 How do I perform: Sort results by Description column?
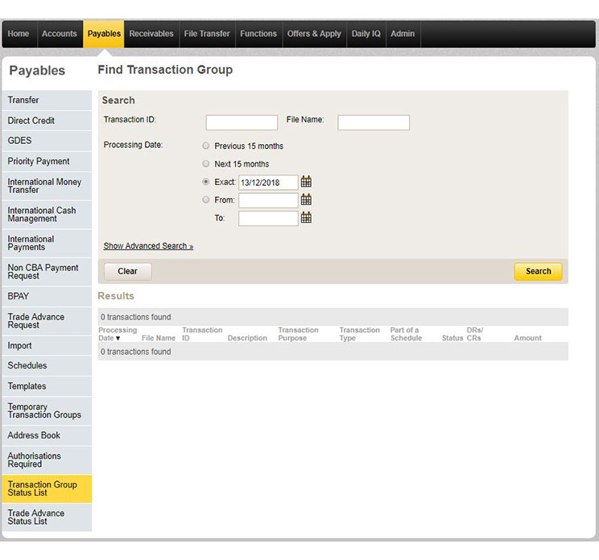tap(247, 338)
